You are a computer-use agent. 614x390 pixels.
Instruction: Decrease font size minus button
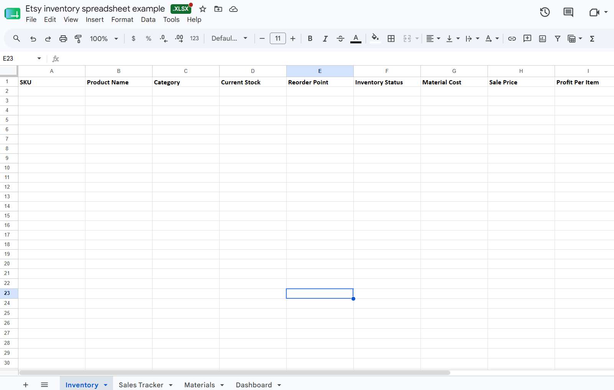262,38
